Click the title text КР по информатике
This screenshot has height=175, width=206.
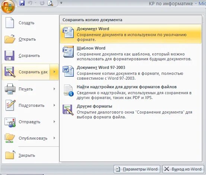click(x=171, y=4)
